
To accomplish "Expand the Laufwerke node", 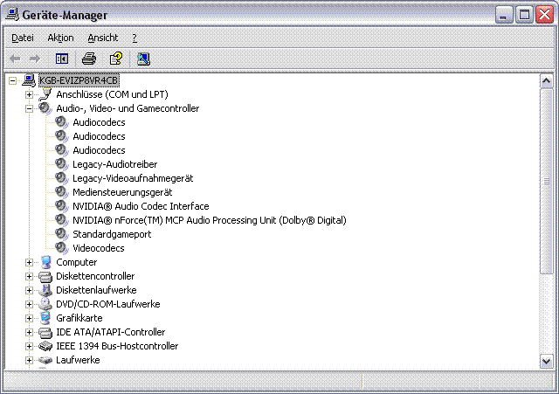I will [x=29, y=360].
